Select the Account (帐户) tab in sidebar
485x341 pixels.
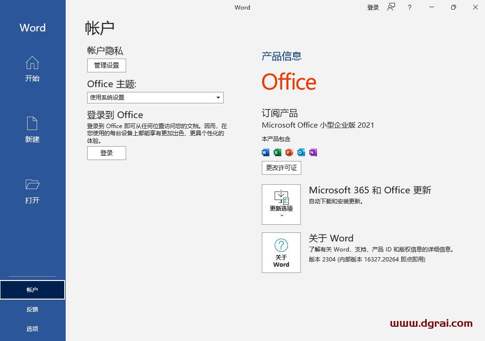click(32, 290)
